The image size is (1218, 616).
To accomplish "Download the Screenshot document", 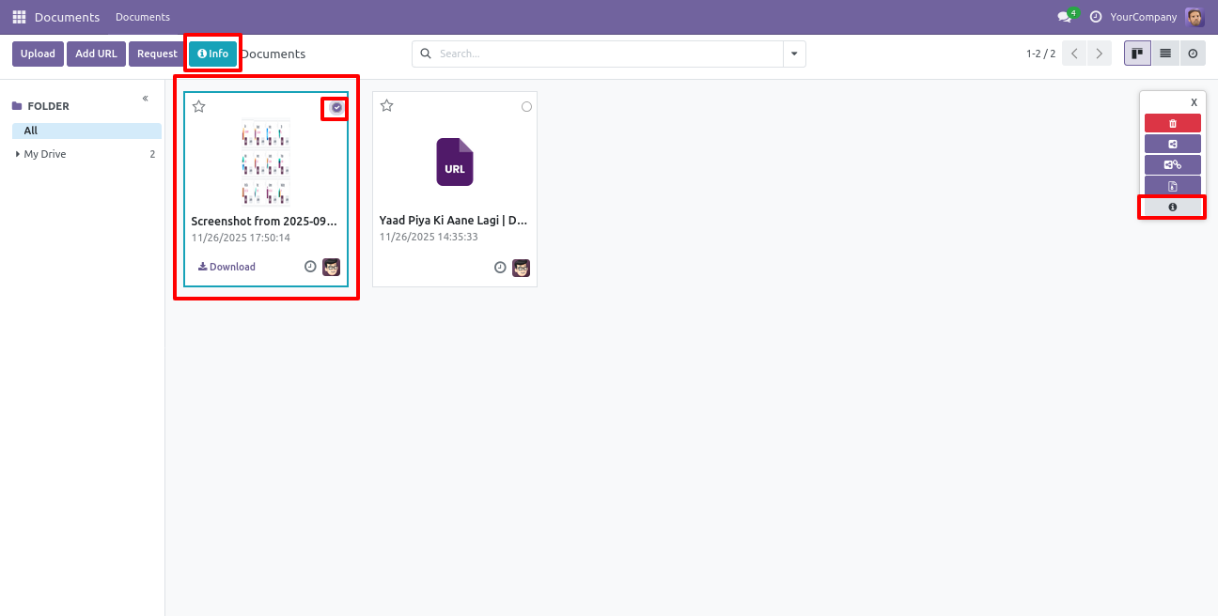I will [x=226, y=267].
